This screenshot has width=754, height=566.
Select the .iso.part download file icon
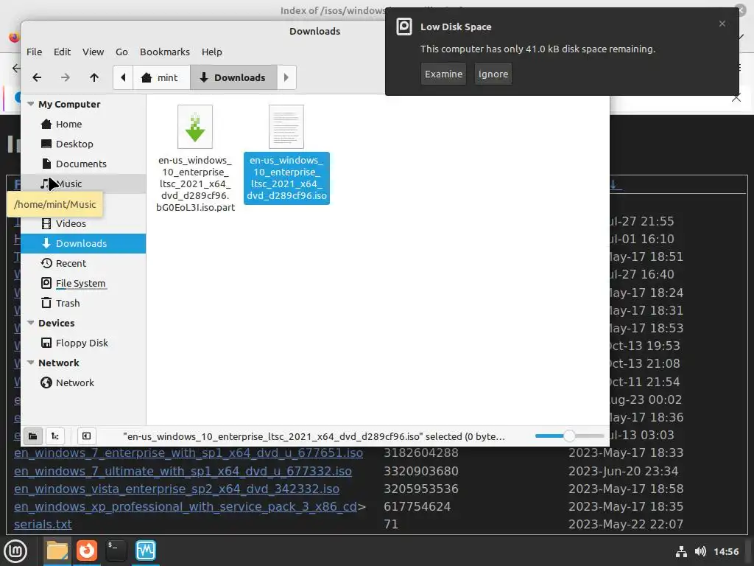(194, 127)
